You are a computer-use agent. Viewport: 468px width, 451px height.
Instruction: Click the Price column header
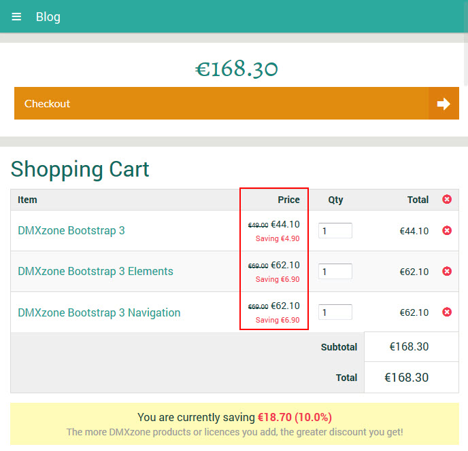(288, 200)
